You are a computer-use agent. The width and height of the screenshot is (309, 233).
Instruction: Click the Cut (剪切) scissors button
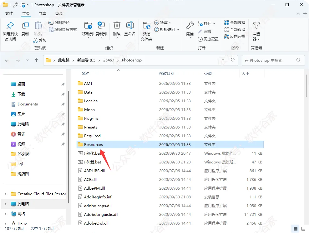pos(40,40)
